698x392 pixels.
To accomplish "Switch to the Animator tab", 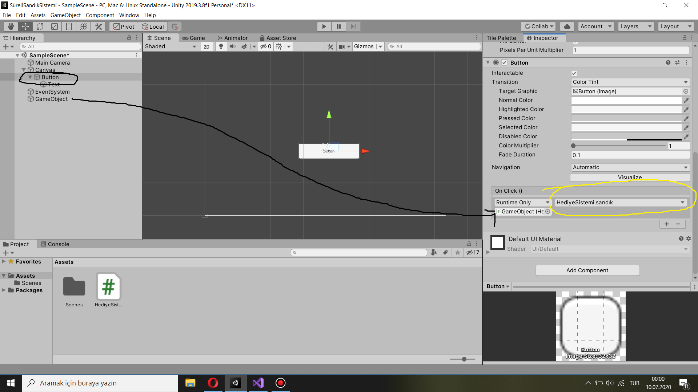I will 233,38.
